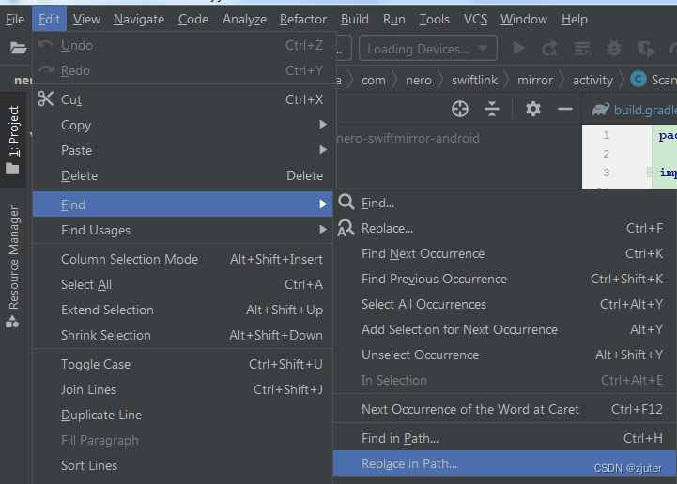Click the Collapse All icon in project panel
Viewport: 677px width, 484px height.
(492, 109)
